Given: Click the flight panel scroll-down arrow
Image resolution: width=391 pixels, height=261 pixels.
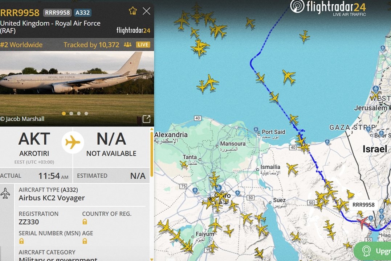Looking at the screenshot, I should point(152,259).
